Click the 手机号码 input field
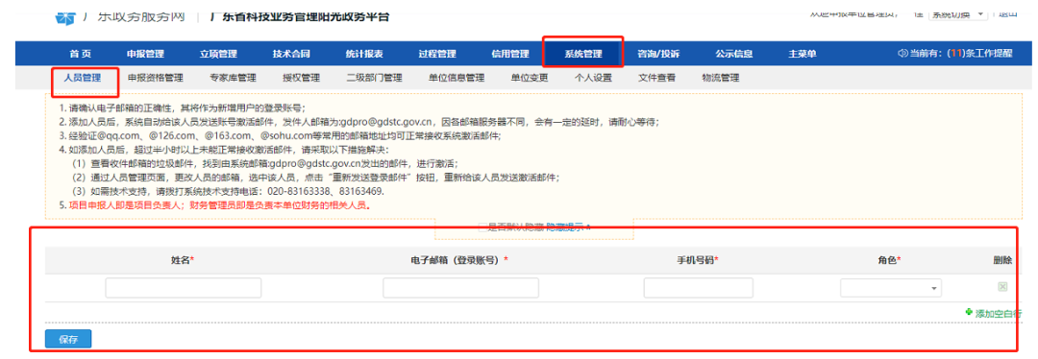The height and width of the screenshot is (359, 1038). point(699,288)
